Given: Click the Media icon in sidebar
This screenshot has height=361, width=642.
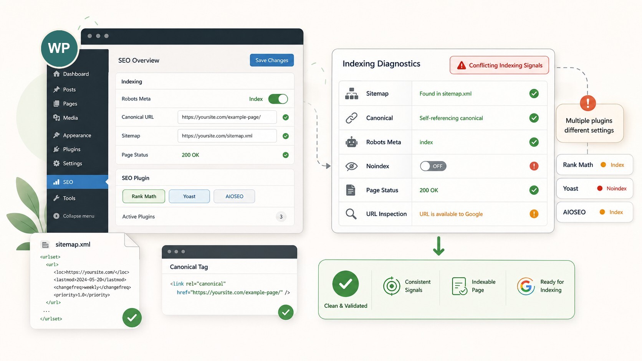Looking at the screenshot, I should (x=56, y=118).
